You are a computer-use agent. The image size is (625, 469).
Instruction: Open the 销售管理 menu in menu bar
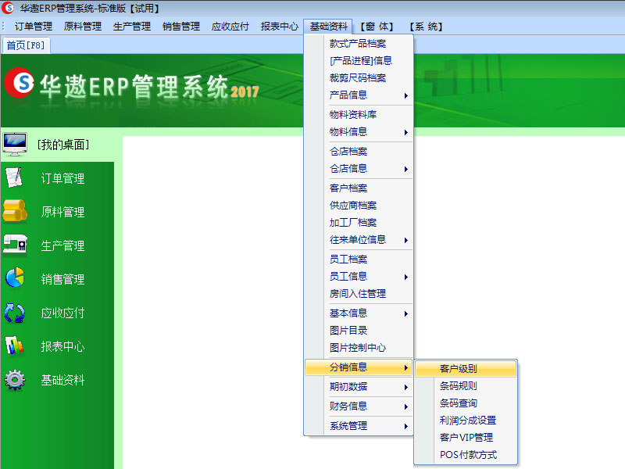181,27
